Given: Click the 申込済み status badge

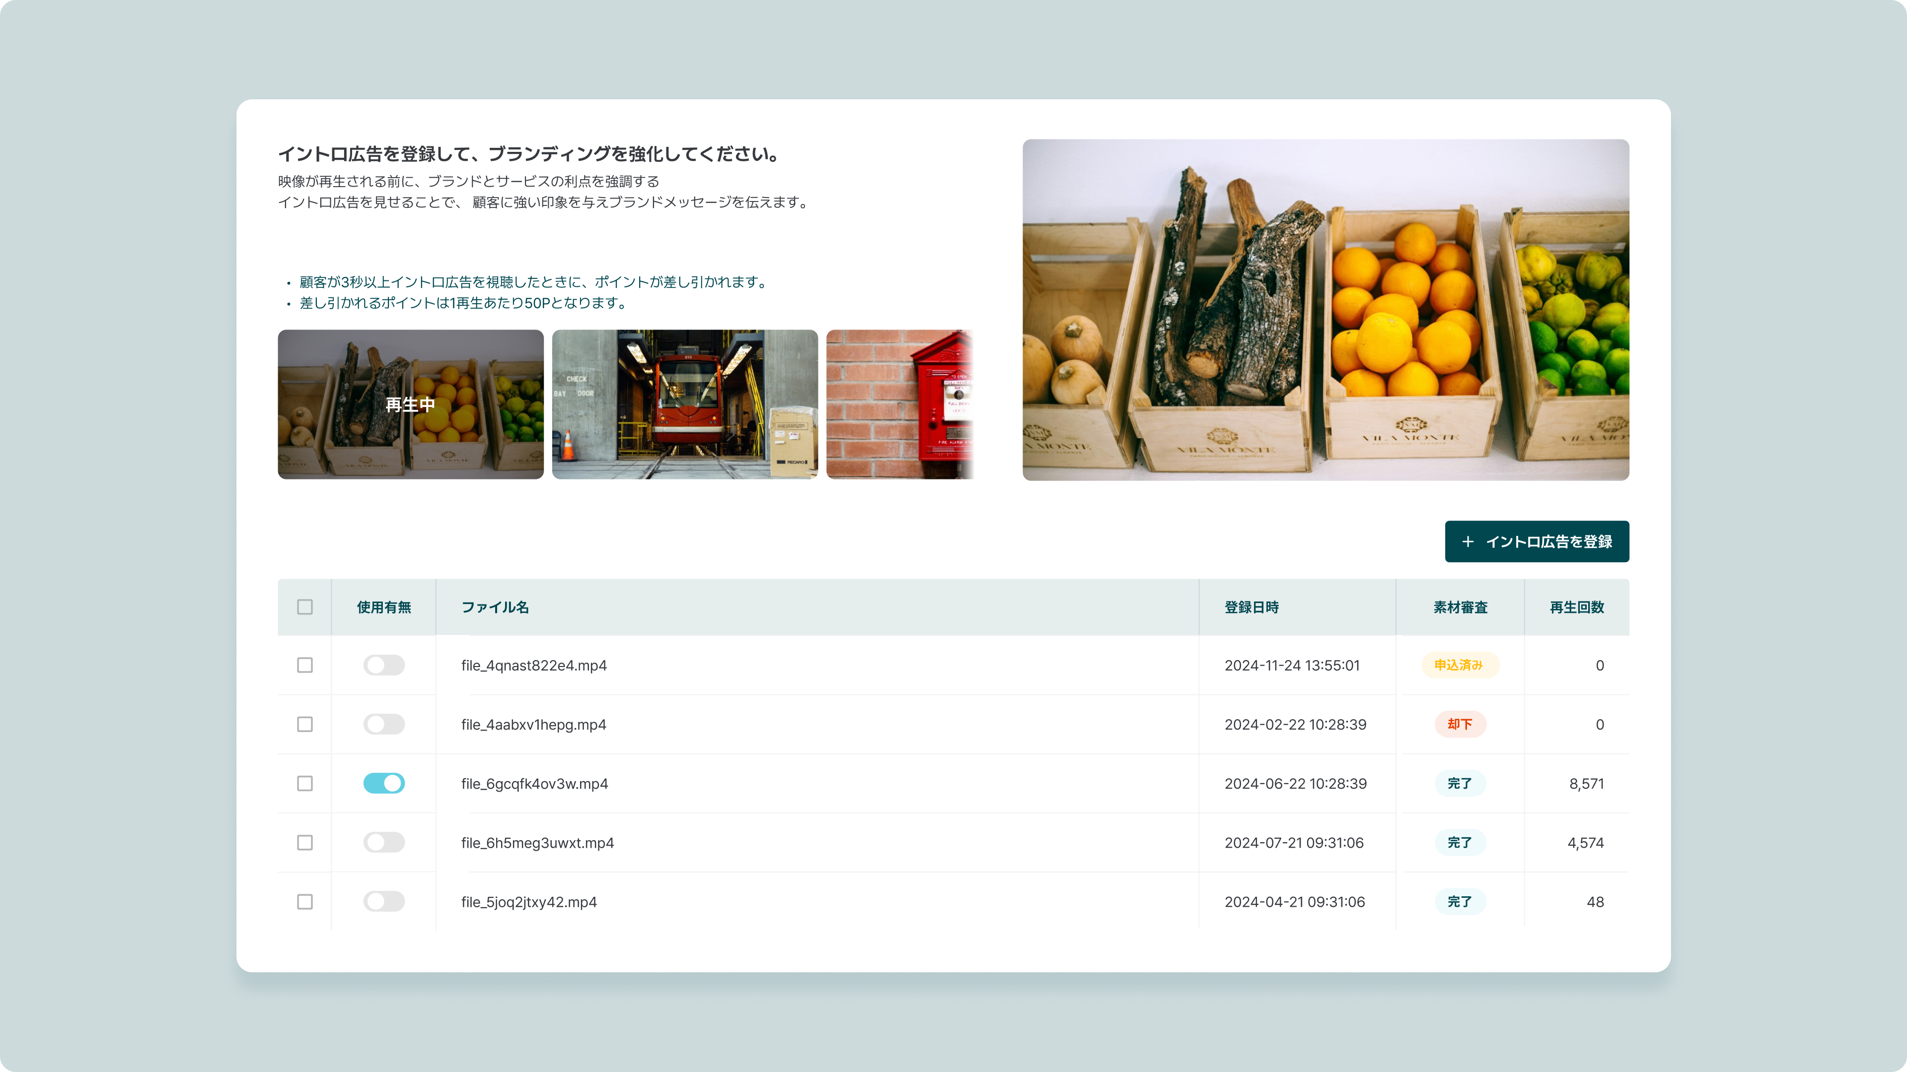Looking at the screenshot, I should 1459,665.
